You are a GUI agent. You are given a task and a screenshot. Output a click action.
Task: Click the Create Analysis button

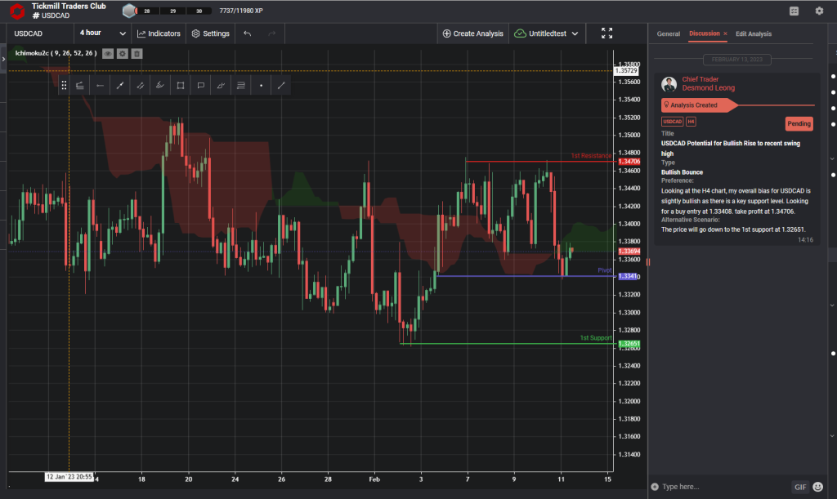472,33
